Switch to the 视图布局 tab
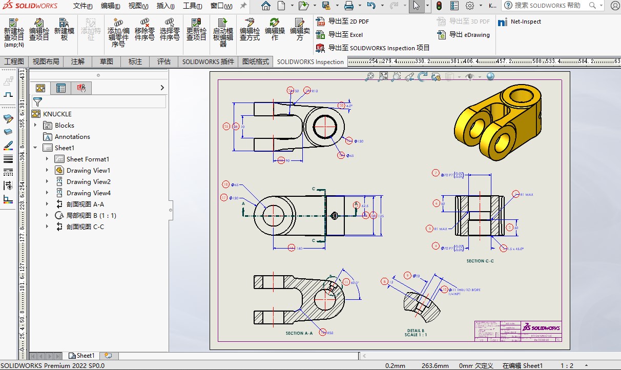The height and width of the screenshot is (370, 621). [46, 61]
